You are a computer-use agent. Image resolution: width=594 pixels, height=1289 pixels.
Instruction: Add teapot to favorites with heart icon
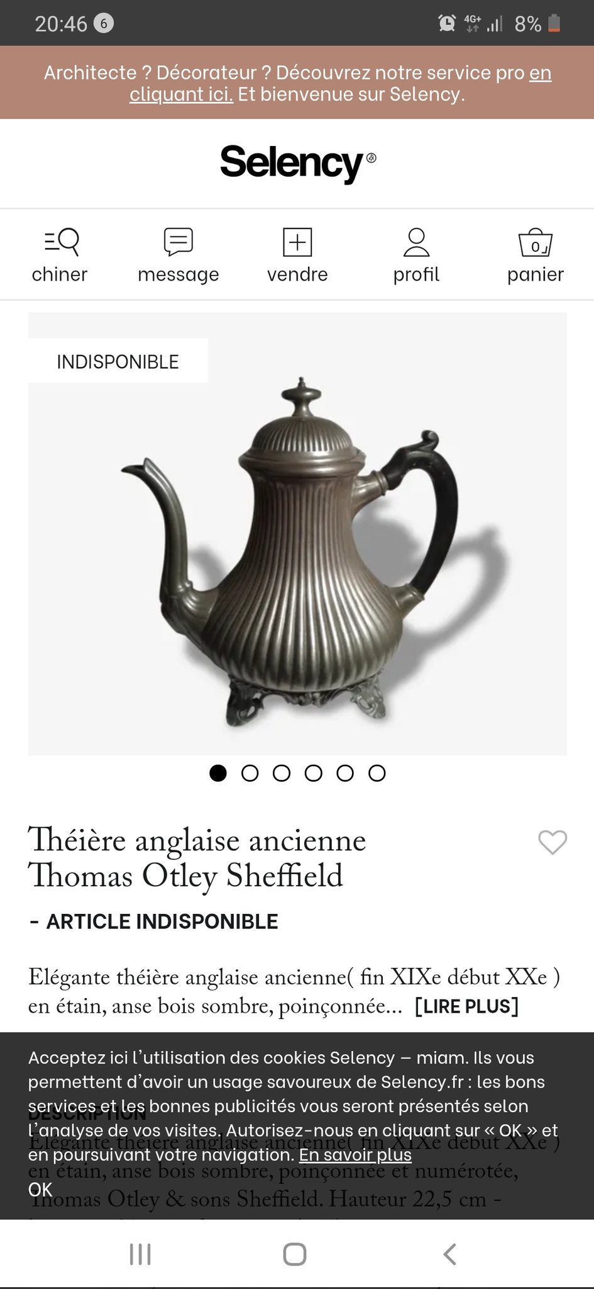point(553,842)
